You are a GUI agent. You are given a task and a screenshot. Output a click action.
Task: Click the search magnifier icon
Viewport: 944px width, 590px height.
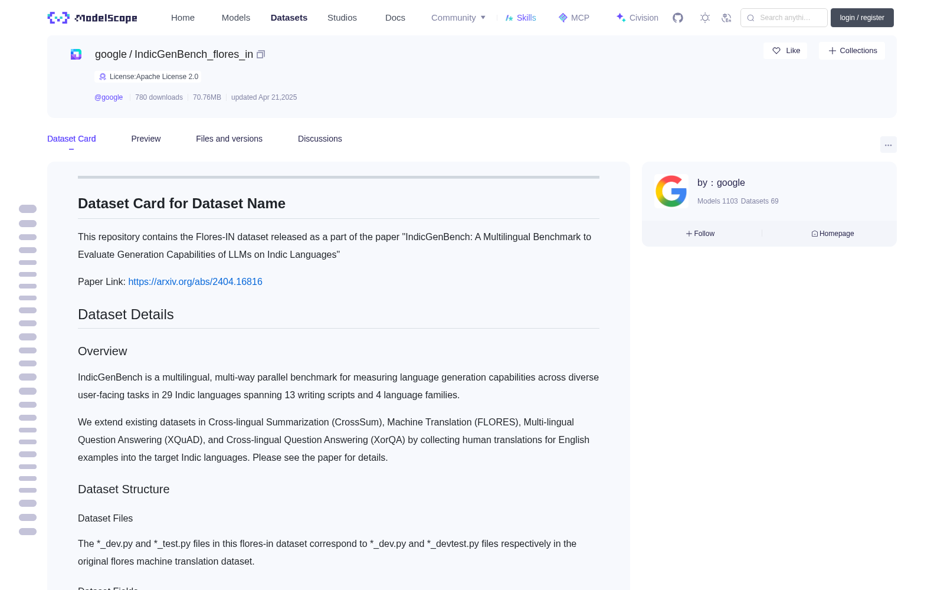point(750,18)
